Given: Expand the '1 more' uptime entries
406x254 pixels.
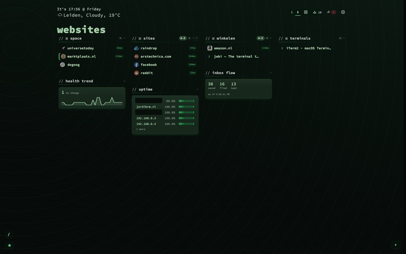Looking at the screenshot, I should pyautogui.click(x=141, y=129).
